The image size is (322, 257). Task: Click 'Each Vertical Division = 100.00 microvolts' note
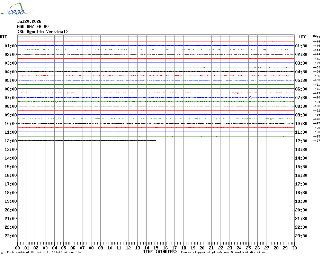point(44,252)
